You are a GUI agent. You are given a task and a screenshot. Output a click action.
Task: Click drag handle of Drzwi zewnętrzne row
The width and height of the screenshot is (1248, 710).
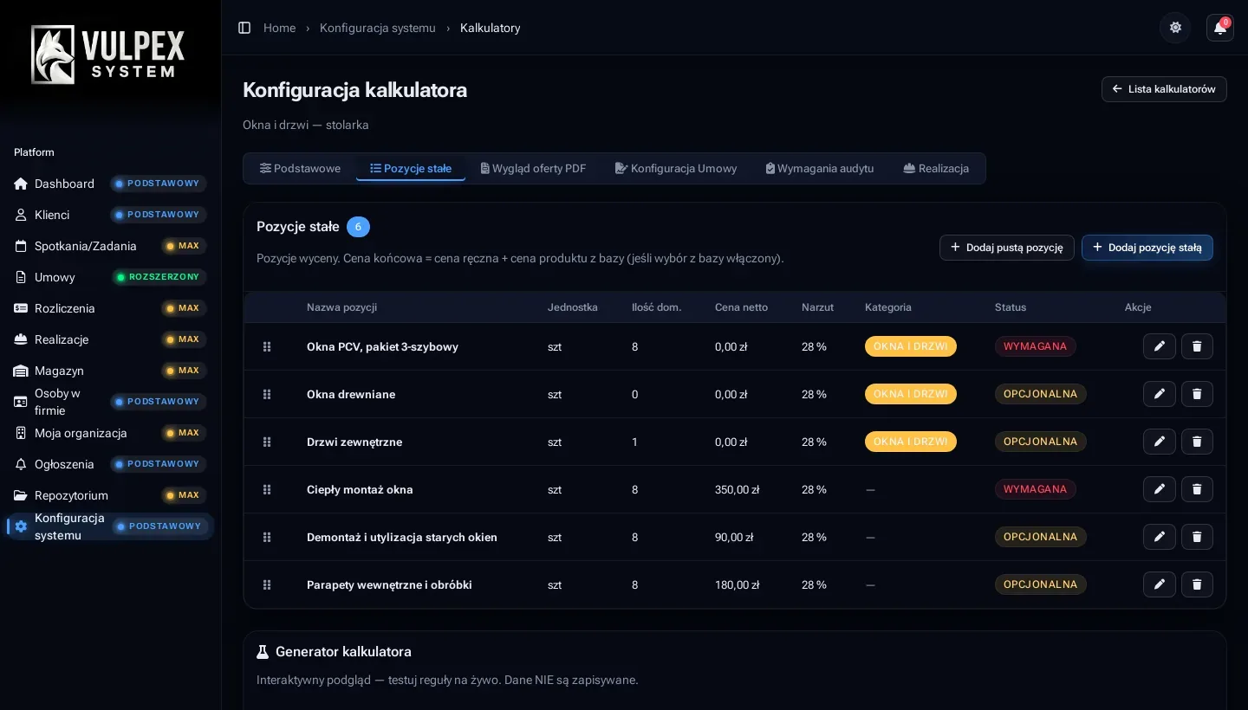(267, 442)
